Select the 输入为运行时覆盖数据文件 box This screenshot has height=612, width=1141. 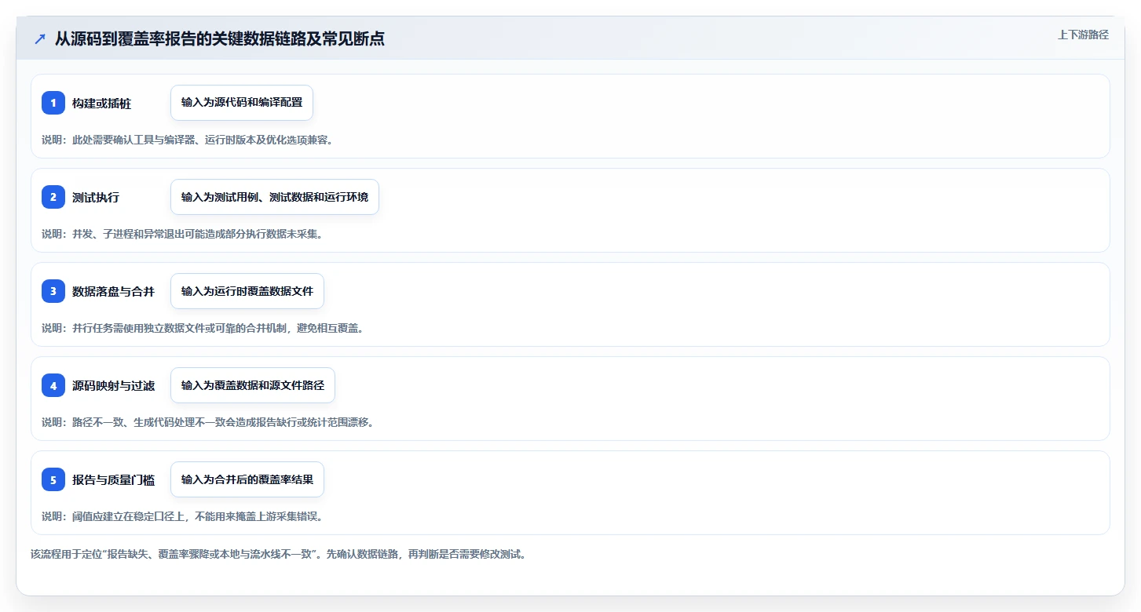247,291
